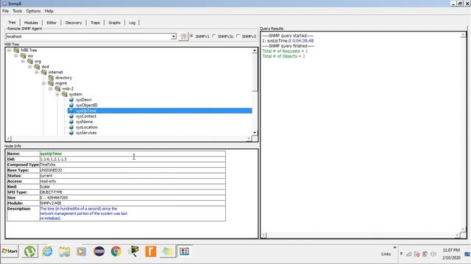Click the sysName scalar node icon
The width and height of the screenshot is (471, 264).
click(x=71, y=122)
